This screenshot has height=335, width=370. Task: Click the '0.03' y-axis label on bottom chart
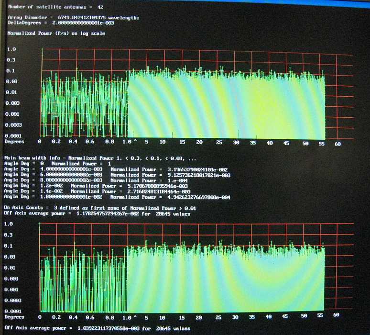(x=10, y=257)
